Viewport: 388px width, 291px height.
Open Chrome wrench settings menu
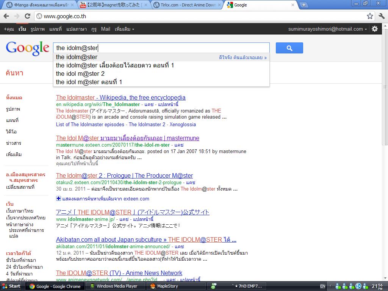pyautogui.click(x=381, y=16)
